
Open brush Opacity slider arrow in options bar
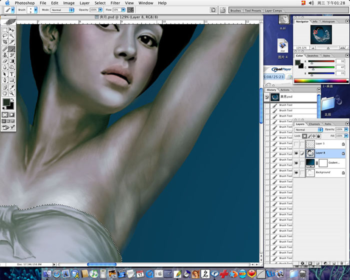click(x=100, y=10)
